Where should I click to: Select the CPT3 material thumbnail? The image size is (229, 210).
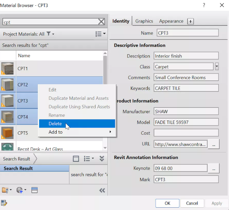[7, 101]
